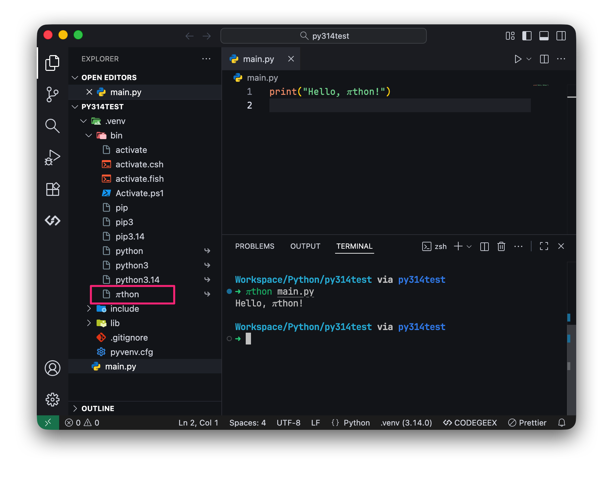Switch to the OUTPUT tab
Image resolution: width=613 pixels, height=479 pixels.
(305, 246)
